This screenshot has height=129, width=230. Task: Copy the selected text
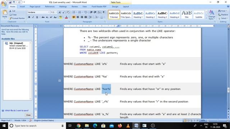13,15
